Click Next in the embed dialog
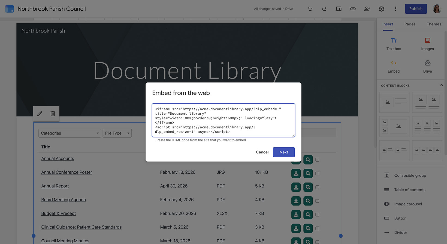 (x=284, y=152)
